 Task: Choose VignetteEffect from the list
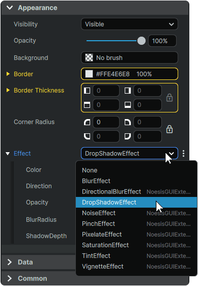coord(136,267)
